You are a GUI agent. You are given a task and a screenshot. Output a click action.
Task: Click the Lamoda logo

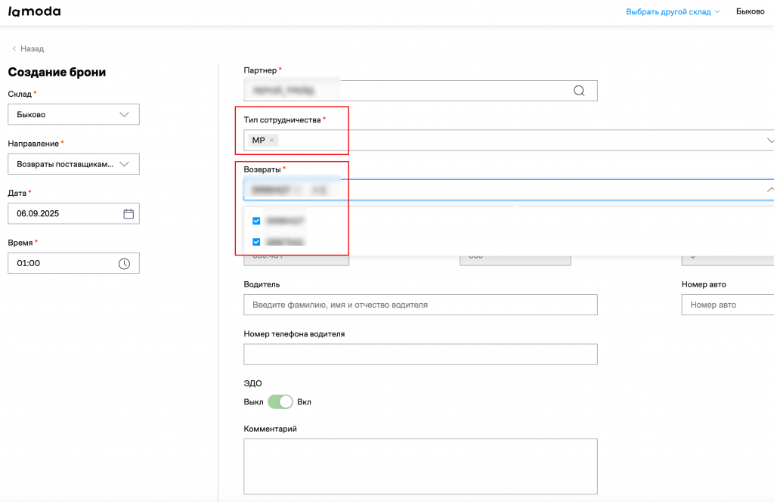tap(34, 12)
